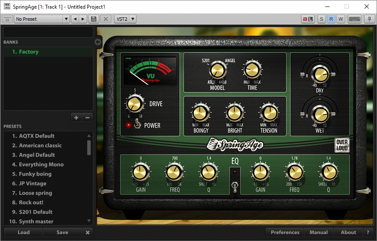Click the VU meter display
377x241 pixels.
150,70
